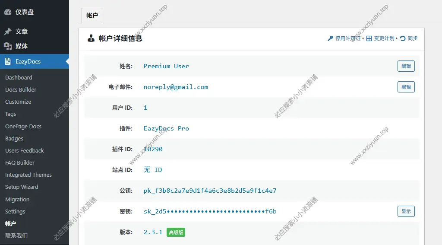Click the EazyDocs document icon in sidebar
Screen dimensions: 442x245
click(8, 61)
